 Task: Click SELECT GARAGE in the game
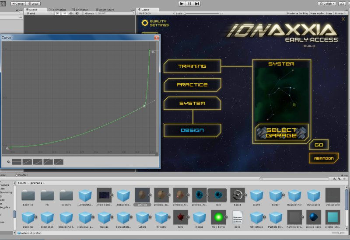point(281,133)
